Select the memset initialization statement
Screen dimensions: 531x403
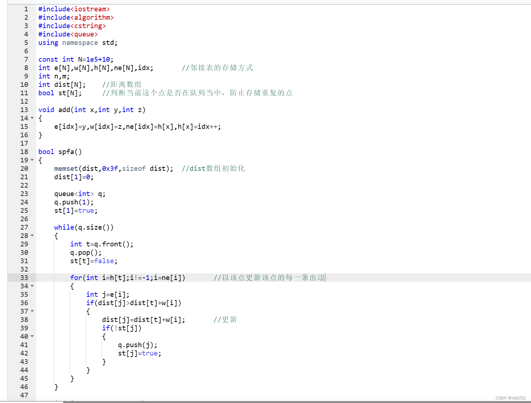(114, 168)
